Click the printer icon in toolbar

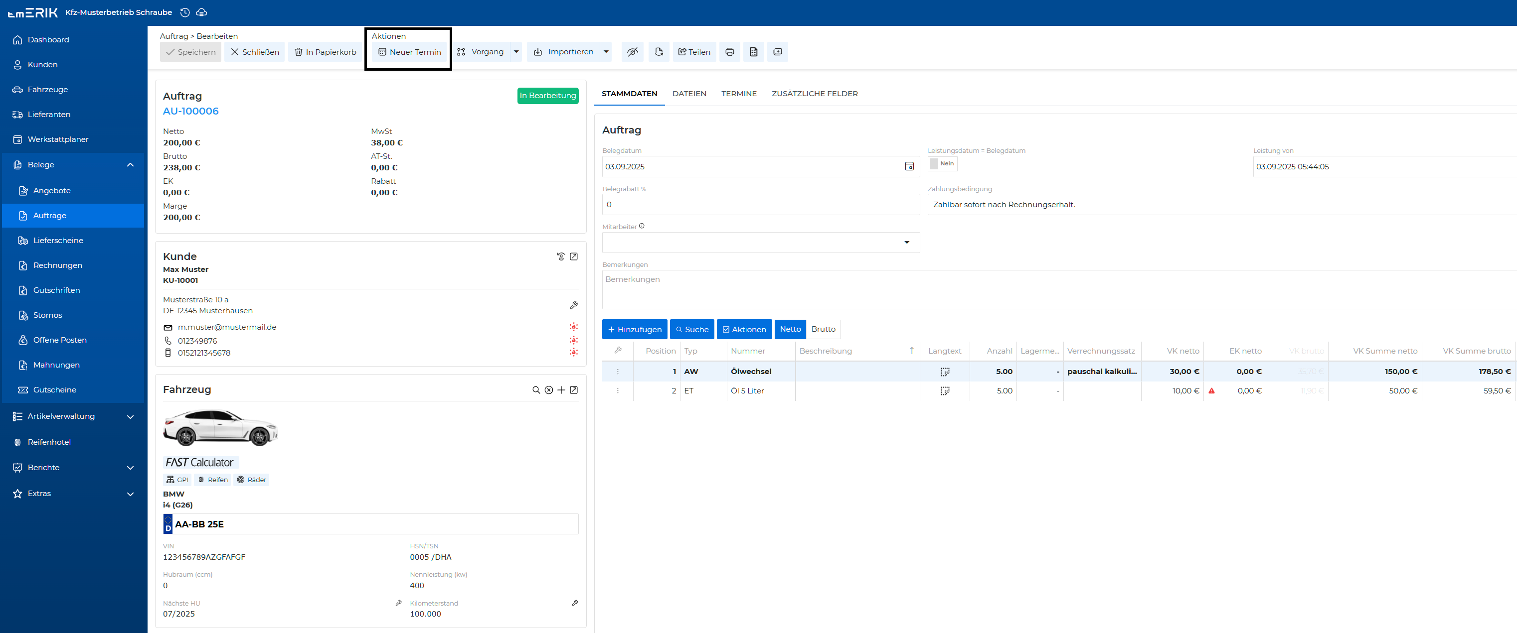click(730, 52)
